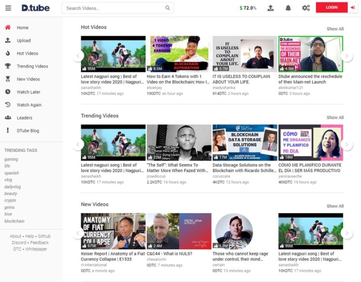Click the search magnifier icon
The image size is (361, 282).
(167, 8)
